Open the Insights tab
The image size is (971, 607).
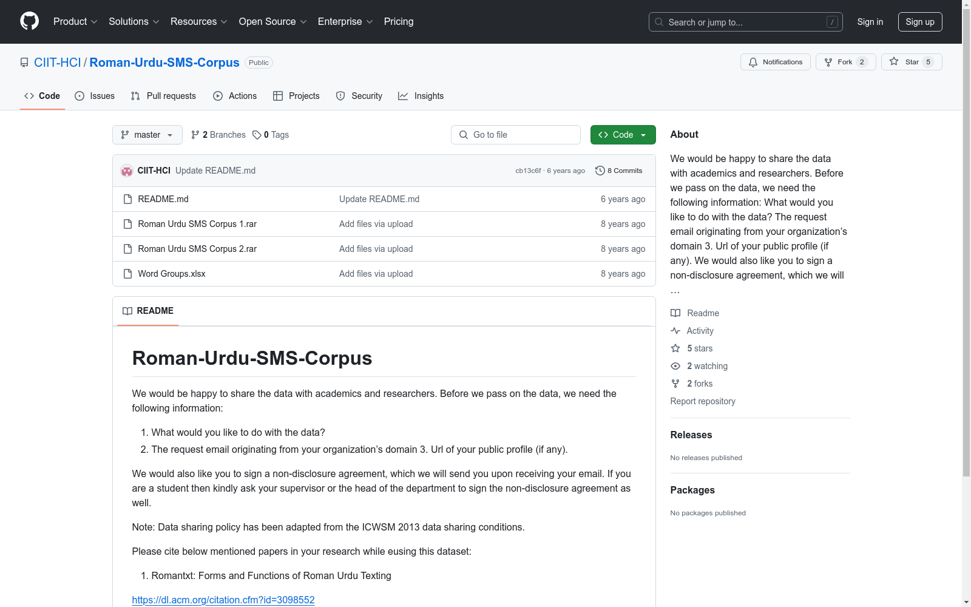pyautogui.click(x=421, y=96)
